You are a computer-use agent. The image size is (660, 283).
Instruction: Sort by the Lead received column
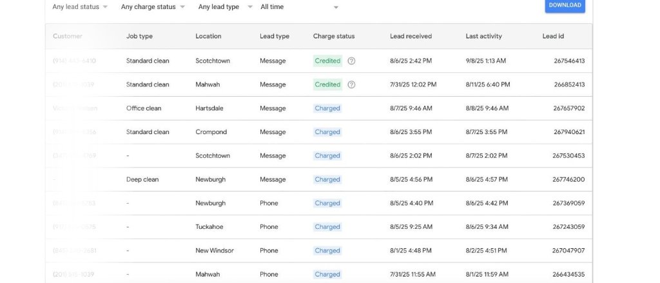click(x=411, y=36)
